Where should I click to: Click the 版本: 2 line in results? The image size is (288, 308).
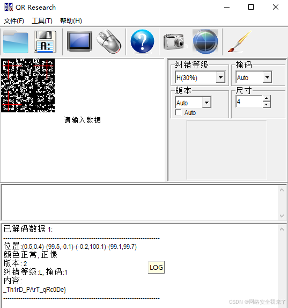coord(15,263)
